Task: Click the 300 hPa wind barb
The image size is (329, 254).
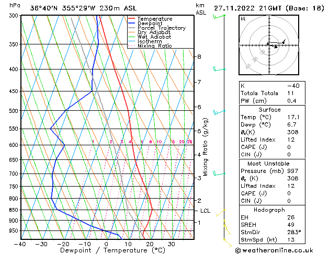Action: [x=219, y=16]
